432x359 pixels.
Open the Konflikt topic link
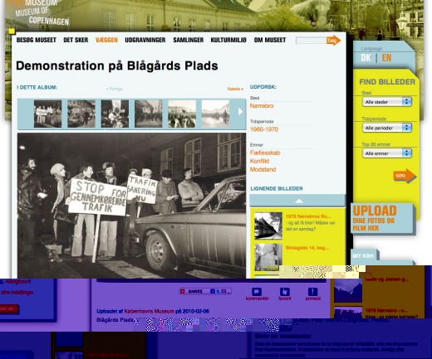[259, 161]
